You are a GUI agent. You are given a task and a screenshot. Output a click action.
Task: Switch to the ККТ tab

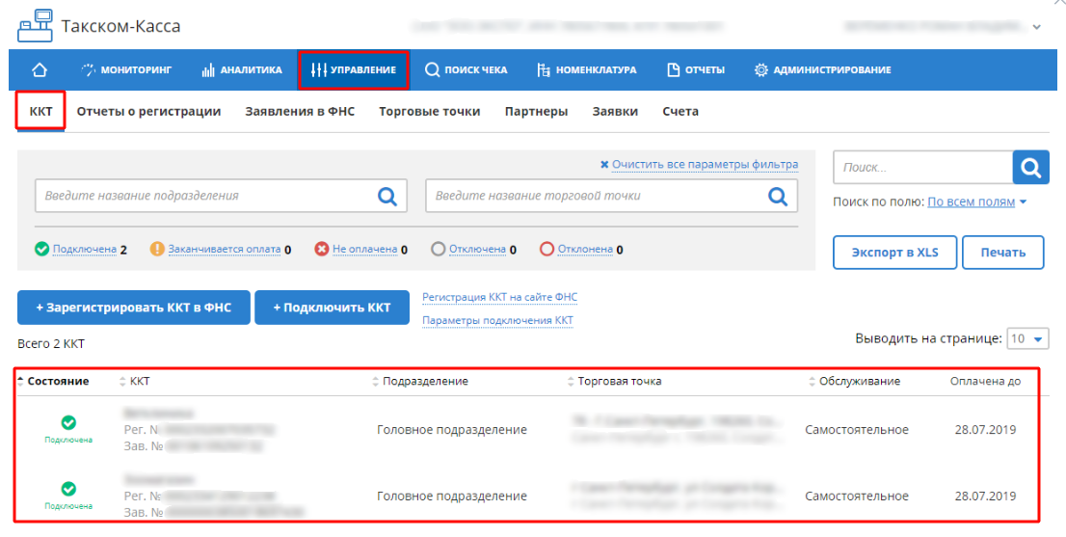click(40, 112)
